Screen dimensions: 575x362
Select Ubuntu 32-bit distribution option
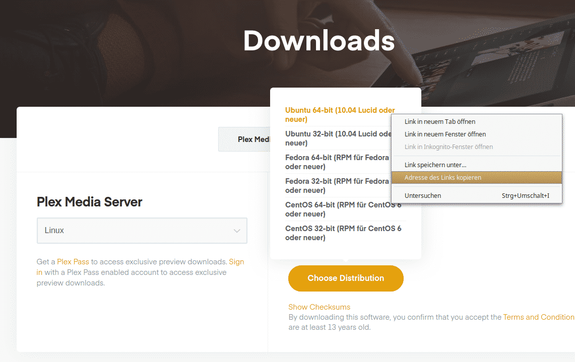[x=338, y=138]
